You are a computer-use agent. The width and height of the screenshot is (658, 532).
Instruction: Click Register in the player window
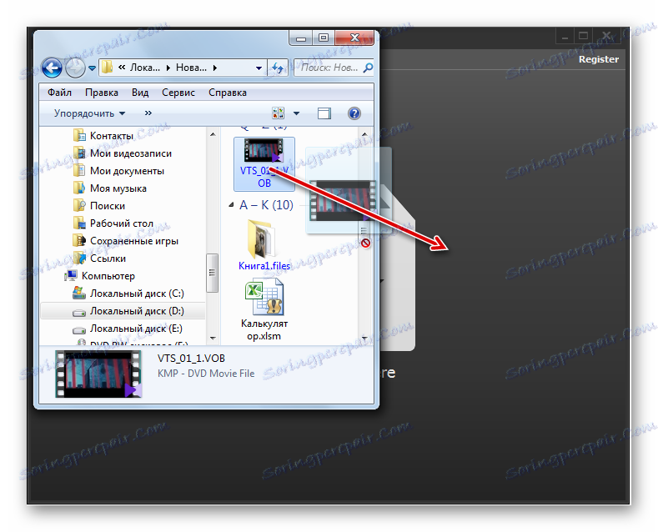[x=599, y=59]
